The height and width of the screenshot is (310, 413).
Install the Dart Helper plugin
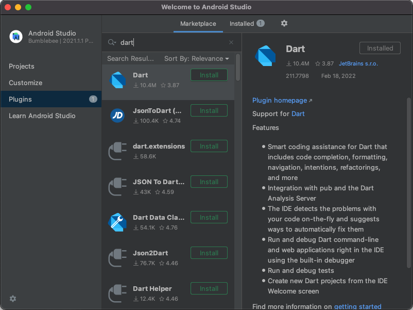click(x=209, y=289)
